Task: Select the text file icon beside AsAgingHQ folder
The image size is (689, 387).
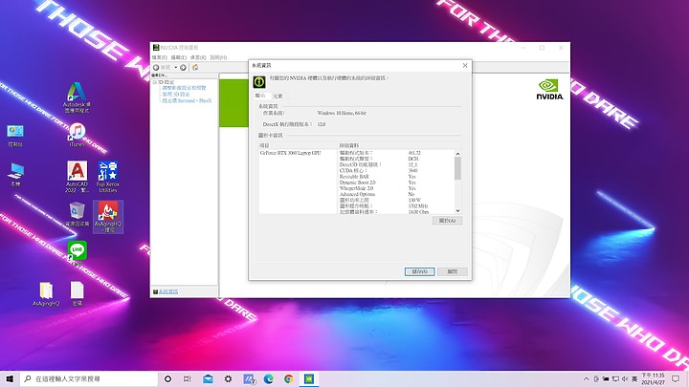Action: [77, 293]
